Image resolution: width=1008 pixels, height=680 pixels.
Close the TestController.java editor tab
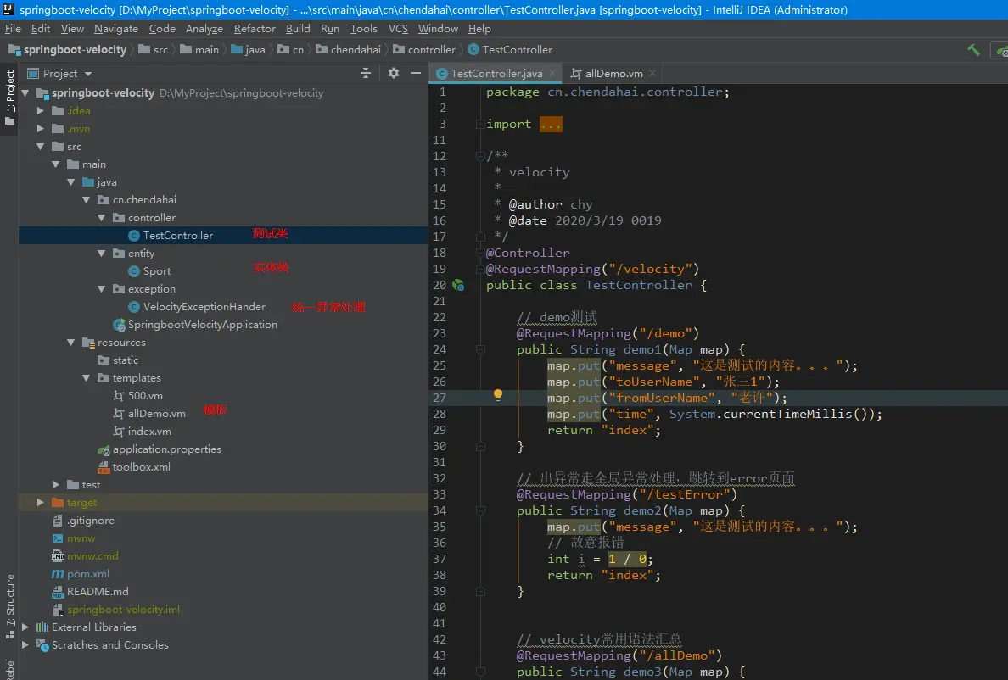tap(552, 74)
